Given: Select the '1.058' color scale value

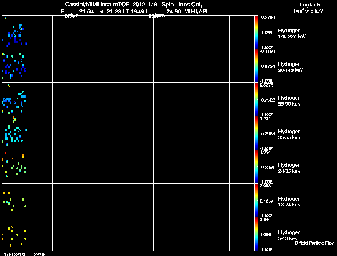Looking at the screenshot, I should click(x=265, y=235).
